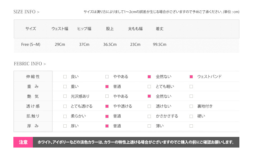The width and height of the screenshot is (253, 163).
Task: Click the 着丈 column header
Action: pos(160,29)
